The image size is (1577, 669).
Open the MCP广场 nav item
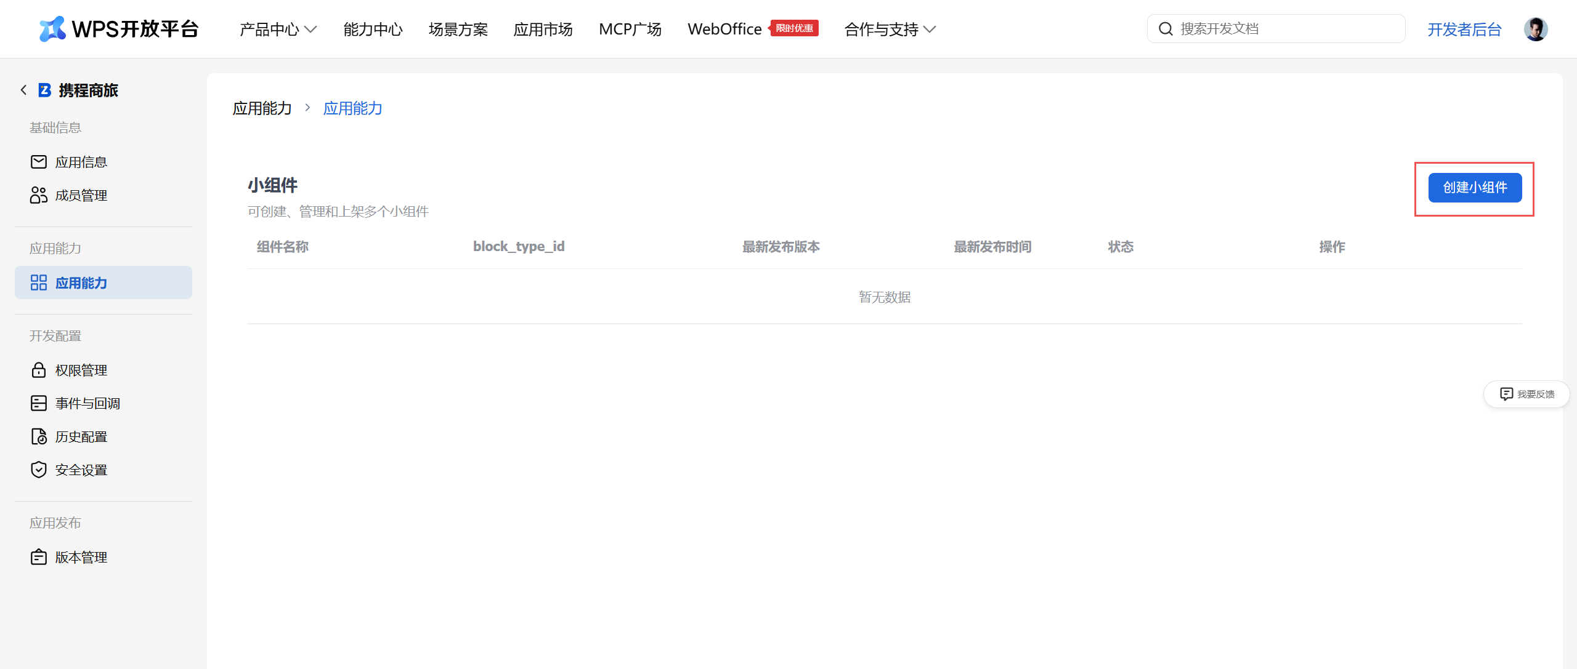coord(630,29)
